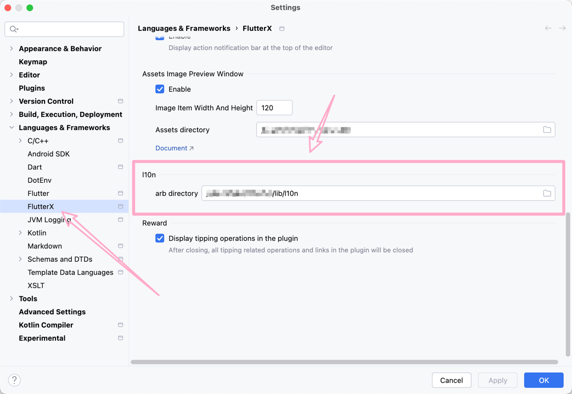Click the JVM Logging project-level icon

point(120,219)
